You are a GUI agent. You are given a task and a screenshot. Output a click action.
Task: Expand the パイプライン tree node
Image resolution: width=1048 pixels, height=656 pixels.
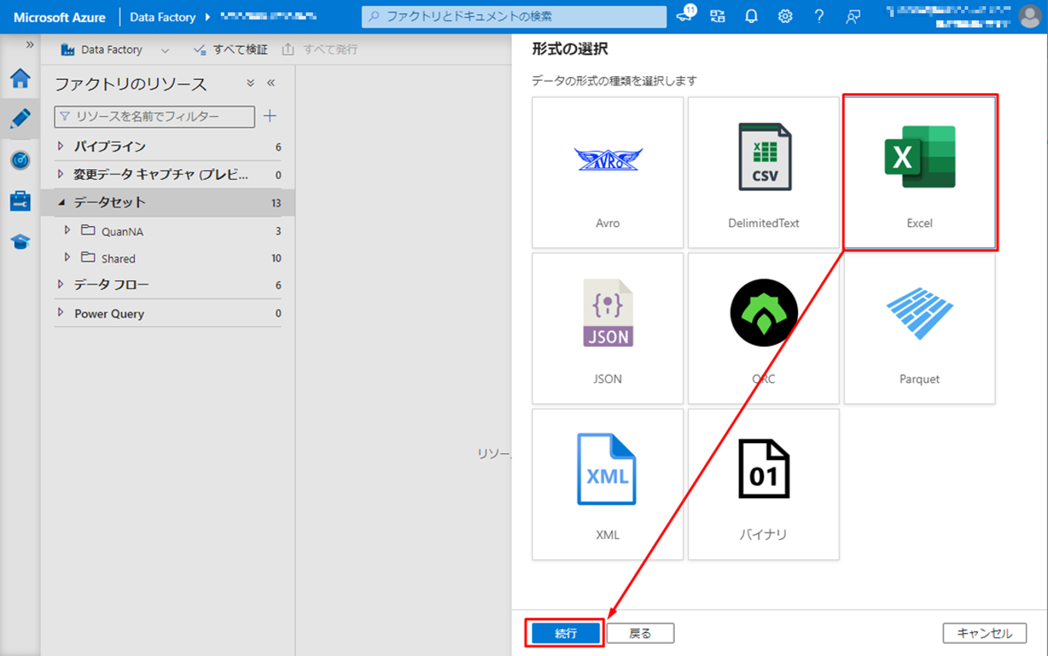click(x=62, y=146)
